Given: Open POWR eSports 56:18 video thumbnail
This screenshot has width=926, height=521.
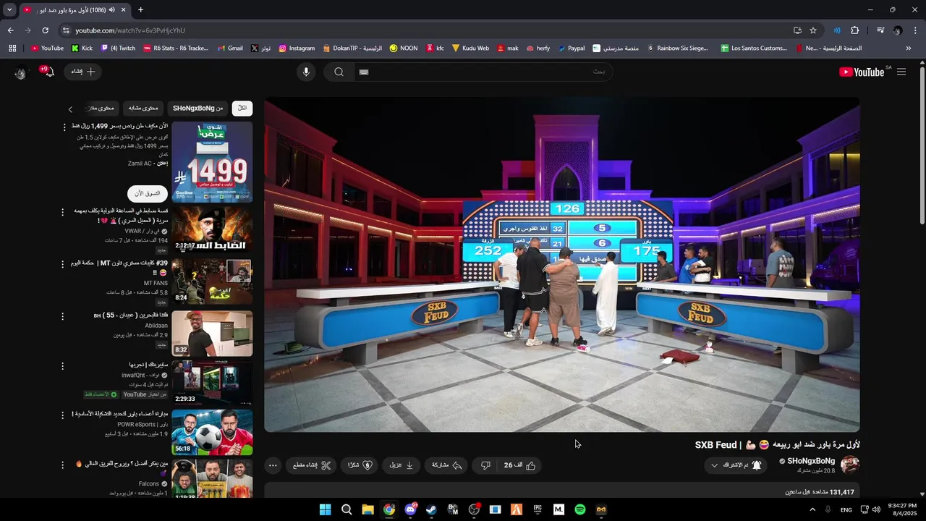Looking at the screenshot, I should click(212, 432).
